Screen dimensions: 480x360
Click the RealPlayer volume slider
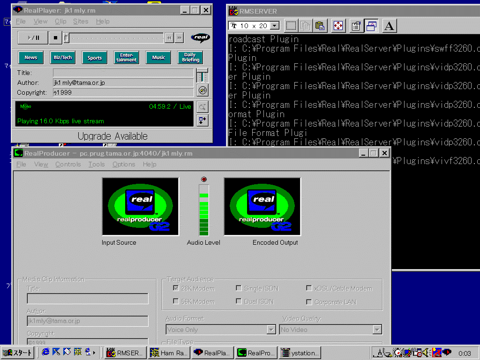point(202,75)
